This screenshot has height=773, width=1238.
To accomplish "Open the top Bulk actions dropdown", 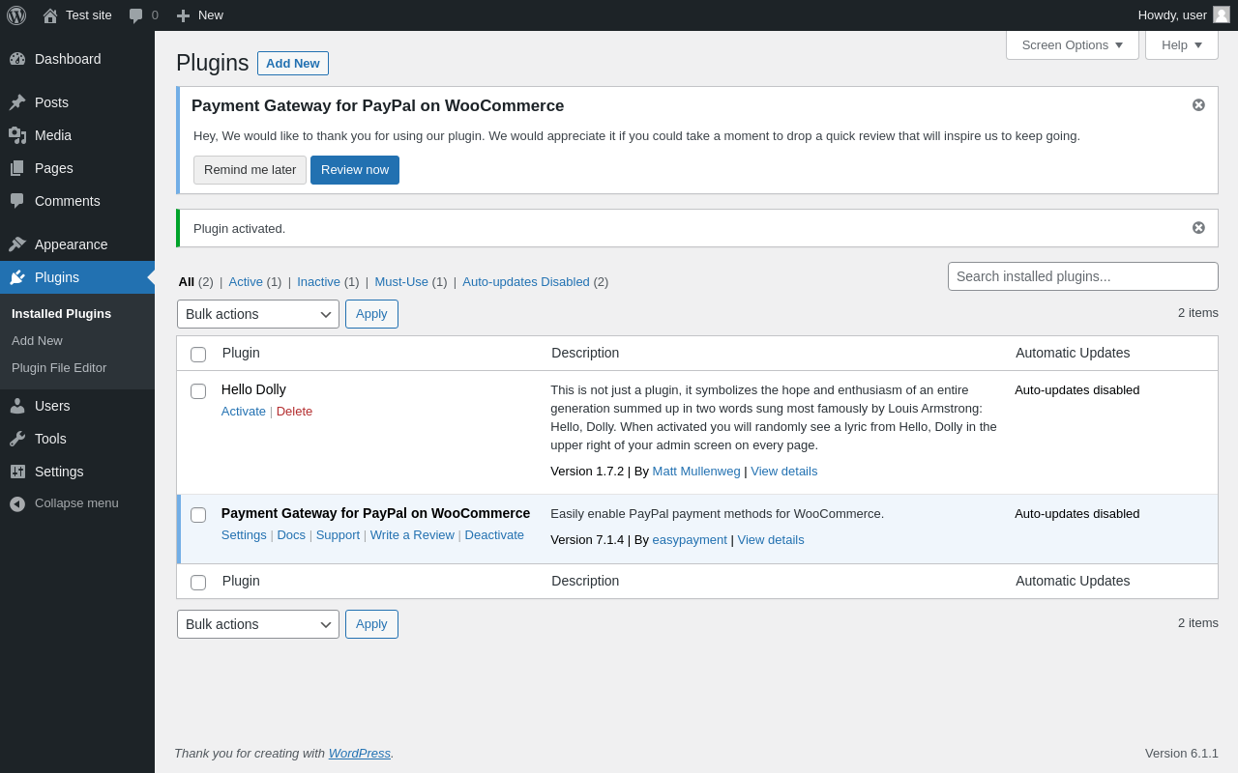I will click(258, 314).
